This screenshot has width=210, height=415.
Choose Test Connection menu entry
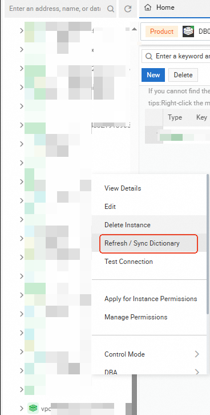pyautogui.click(x=128, y=262)
